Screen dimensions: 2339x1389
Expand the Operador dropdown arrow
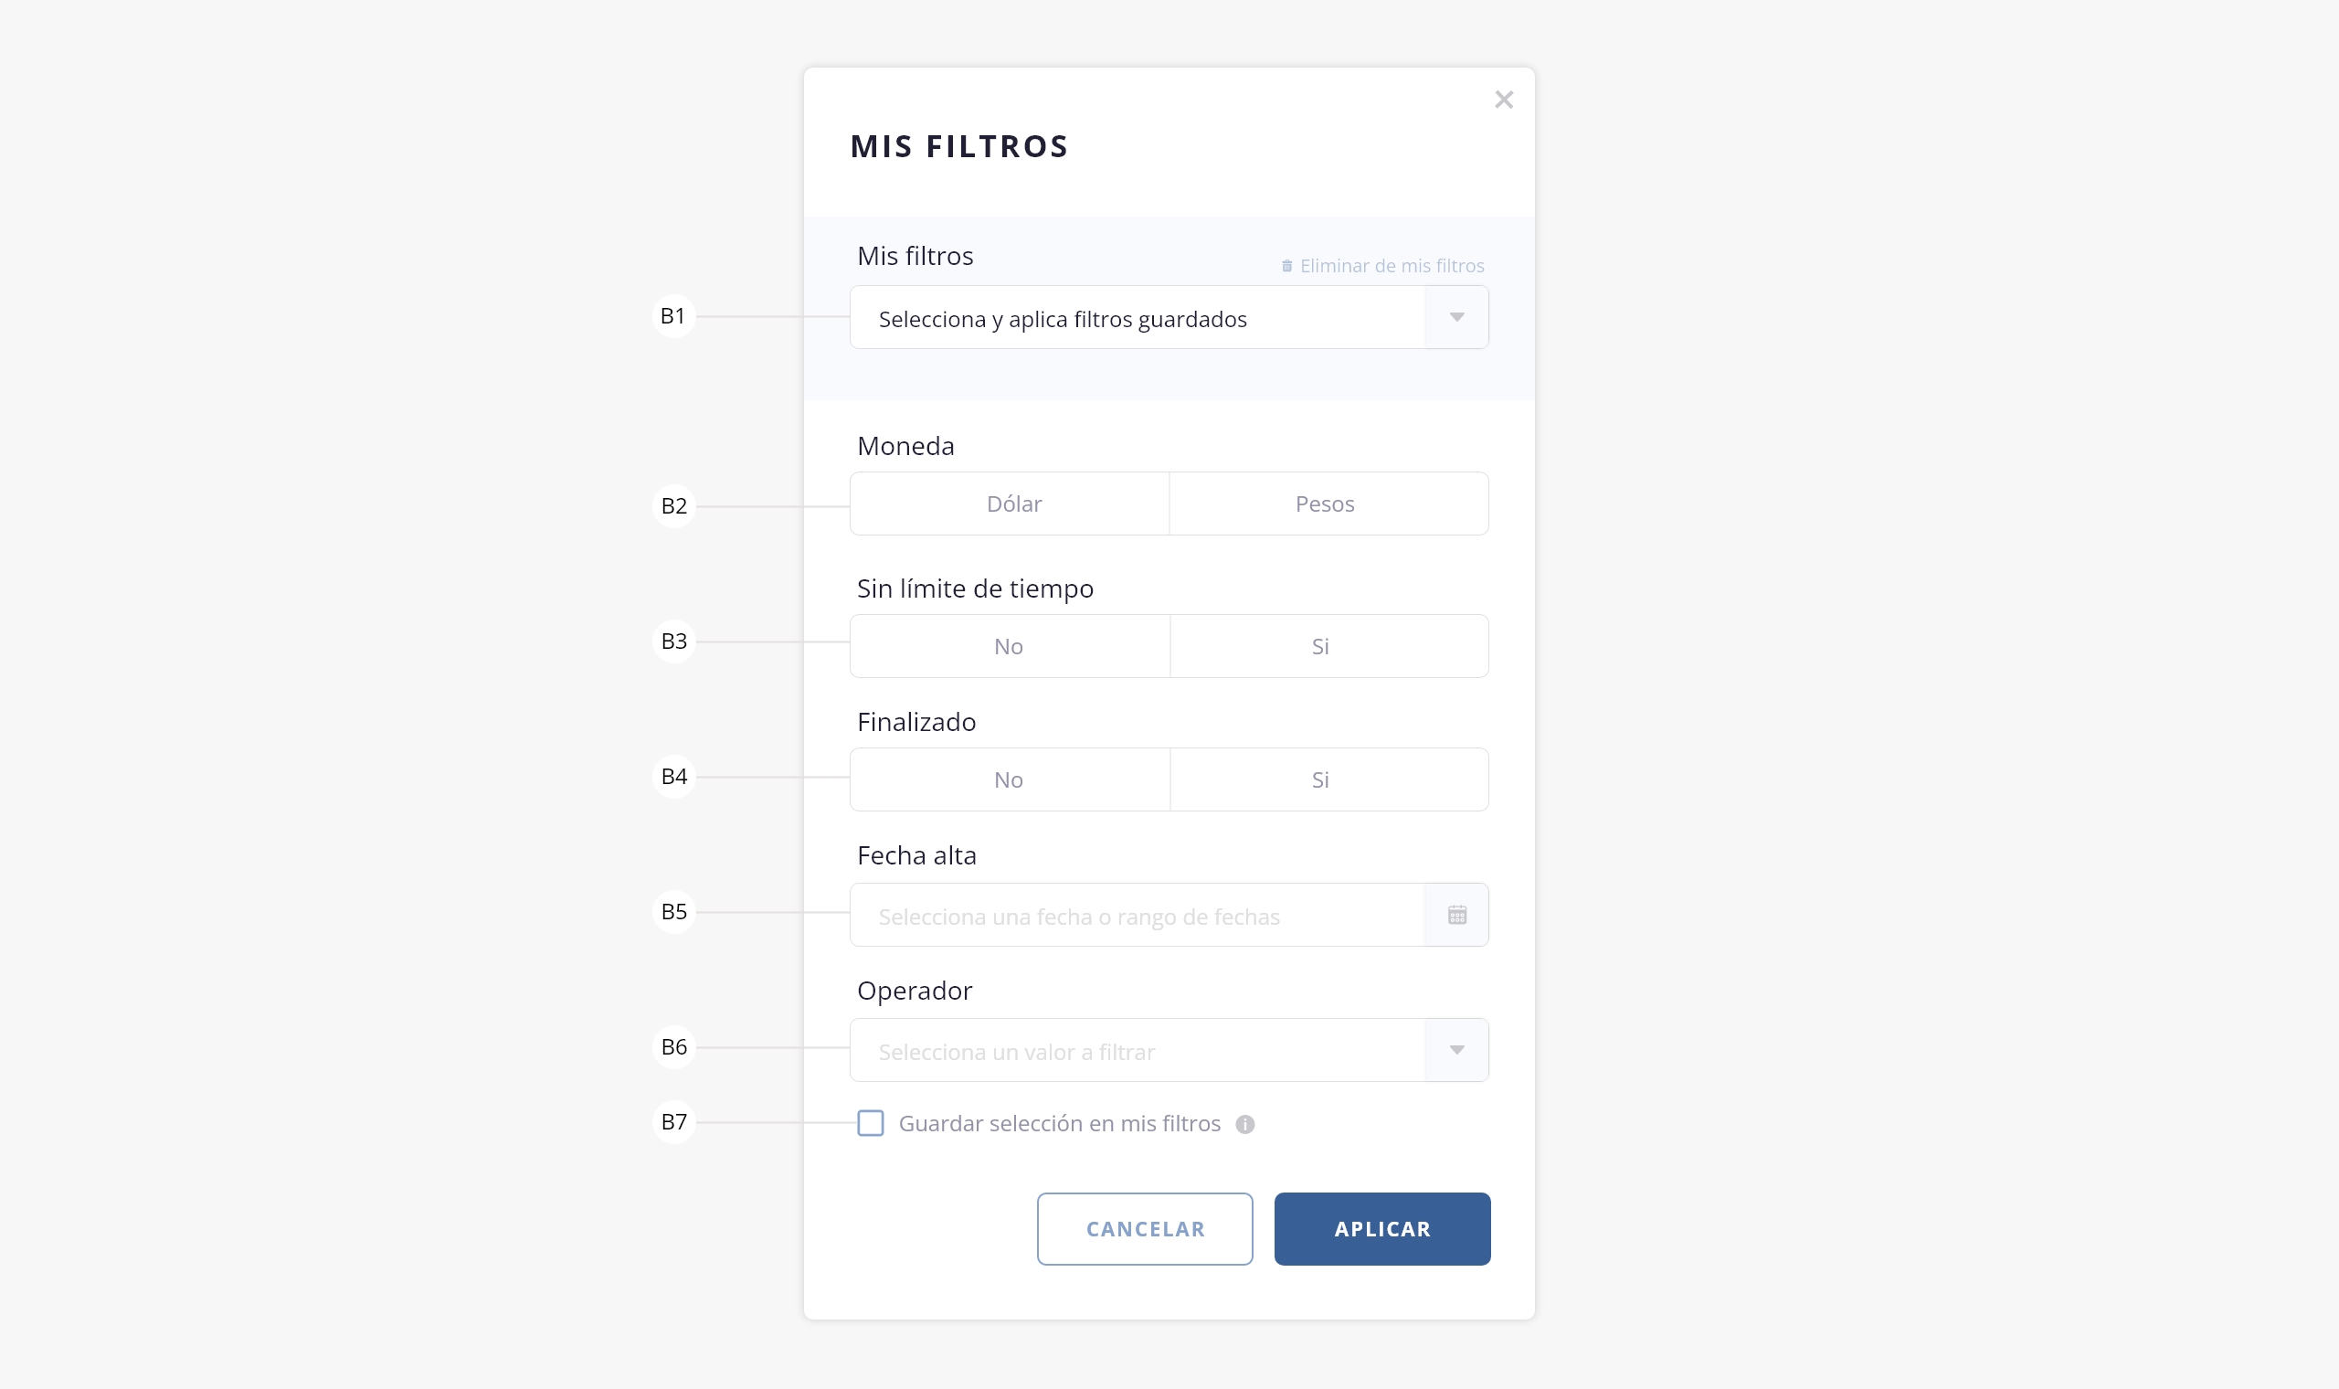1456,1050
